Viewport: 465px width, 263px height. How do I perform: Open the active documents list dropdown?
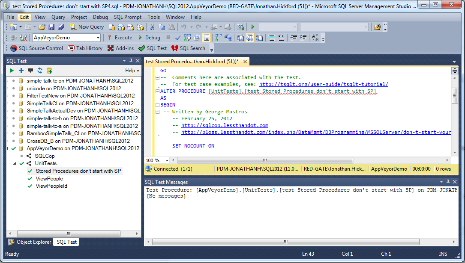click(x=454, y=62)
